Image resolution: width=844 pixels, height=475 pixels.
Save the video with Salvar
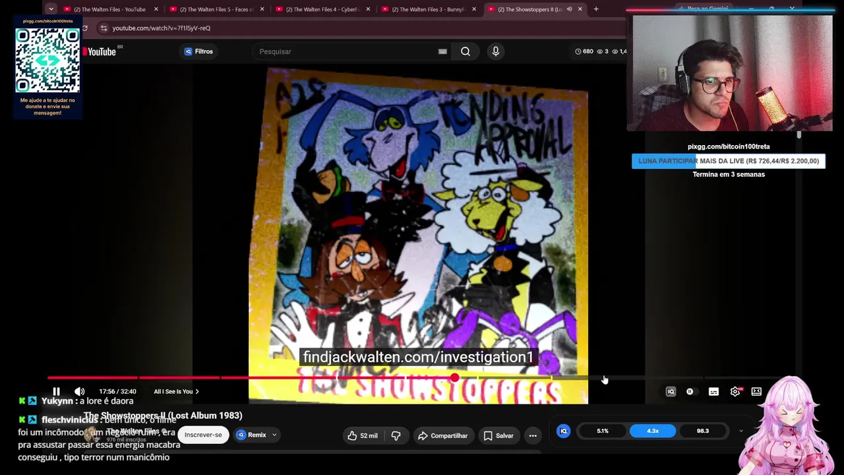click(498, 435)
